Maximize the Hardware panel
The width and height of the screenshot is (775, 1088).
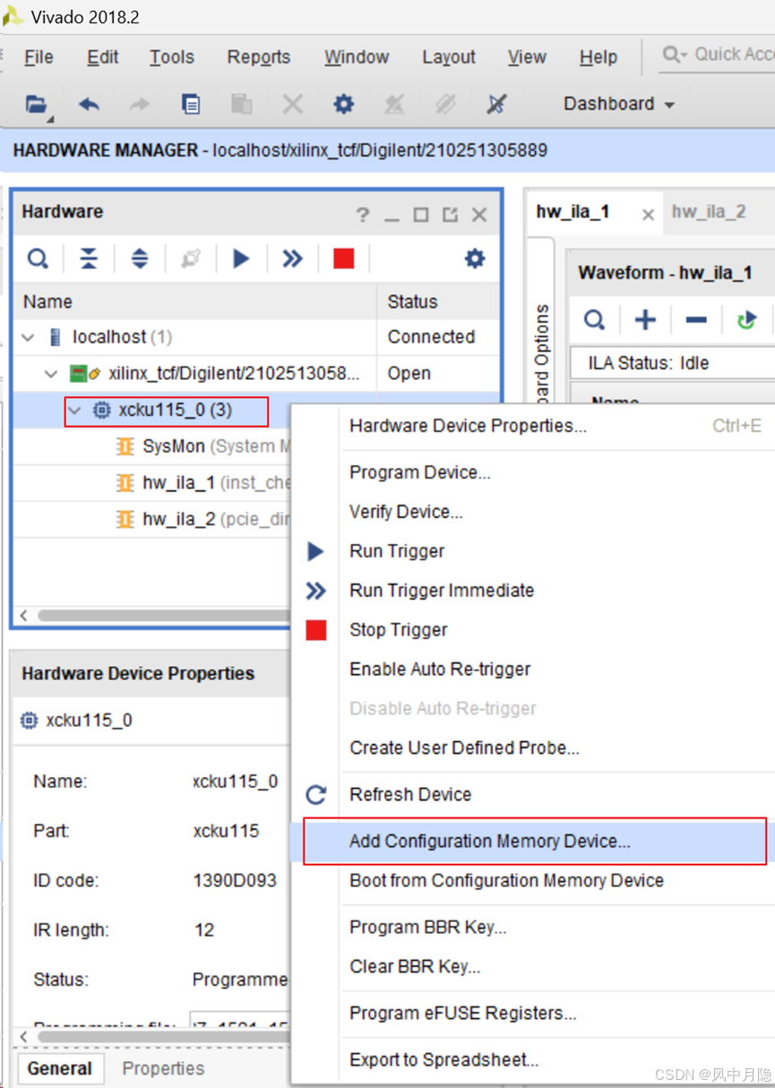(420, 214)
